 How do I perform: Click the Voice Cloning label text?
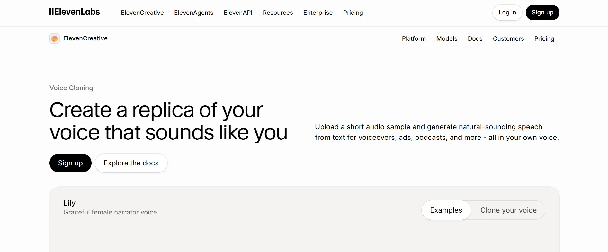tap(71, 88)
